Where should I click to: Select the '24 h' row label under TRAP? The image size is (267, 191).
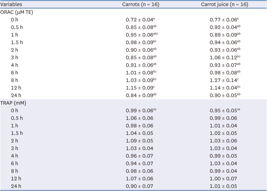click(16, 187)
